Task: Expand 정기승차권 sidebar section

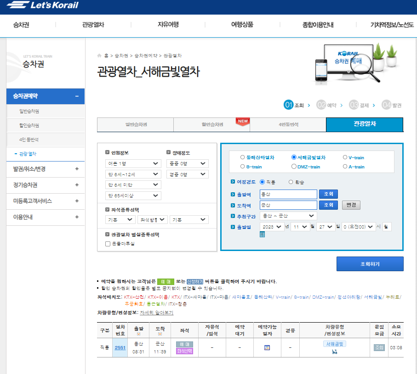Action: click(x=77, y=185)
